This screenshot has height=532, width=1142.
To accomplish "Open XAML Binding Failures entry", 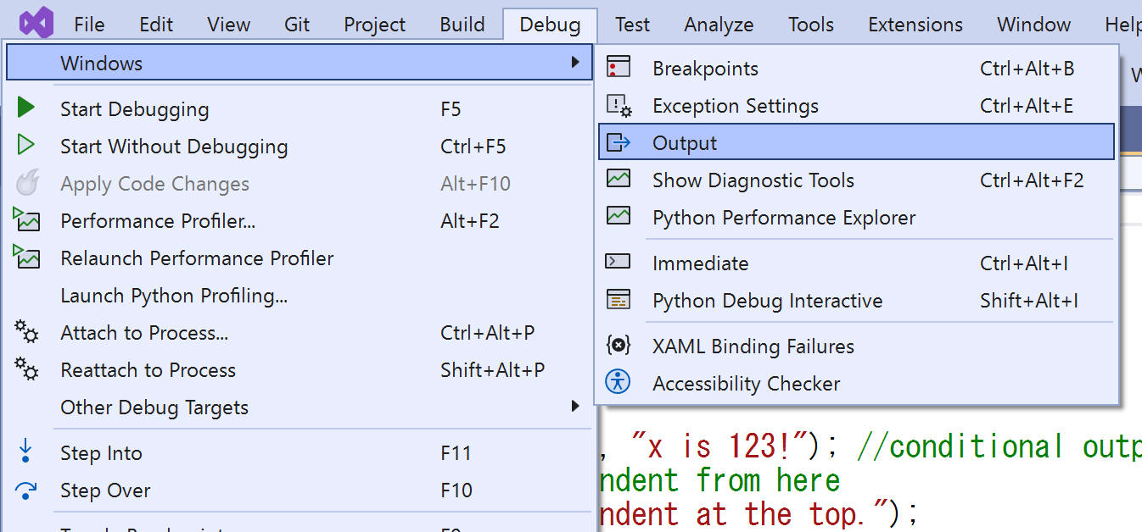I will 856,346.
